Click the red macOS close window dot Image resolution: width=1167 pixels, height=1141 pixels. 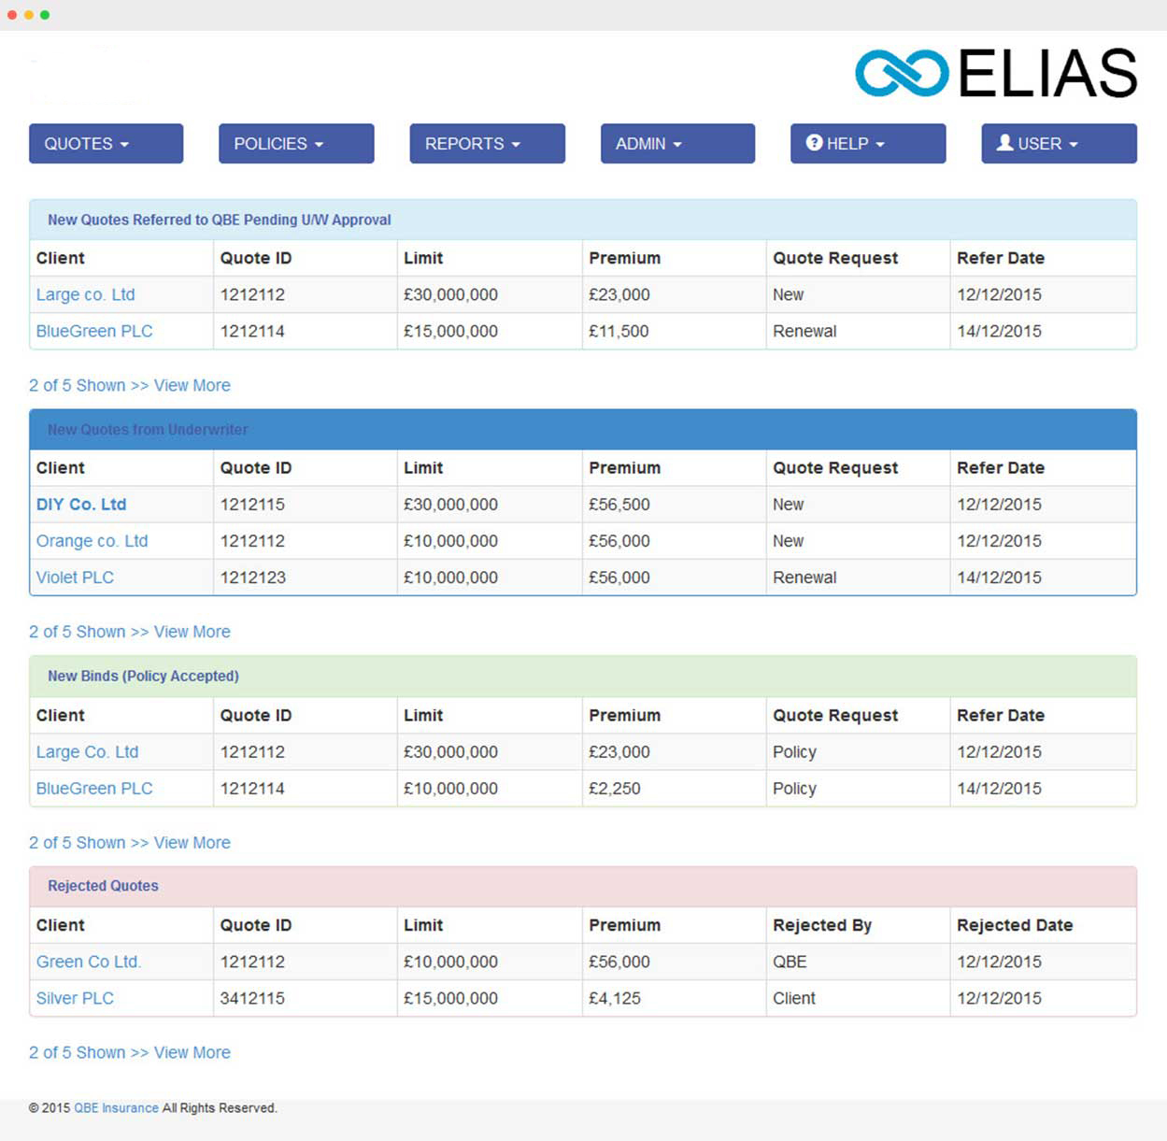[x=12, y=15]
